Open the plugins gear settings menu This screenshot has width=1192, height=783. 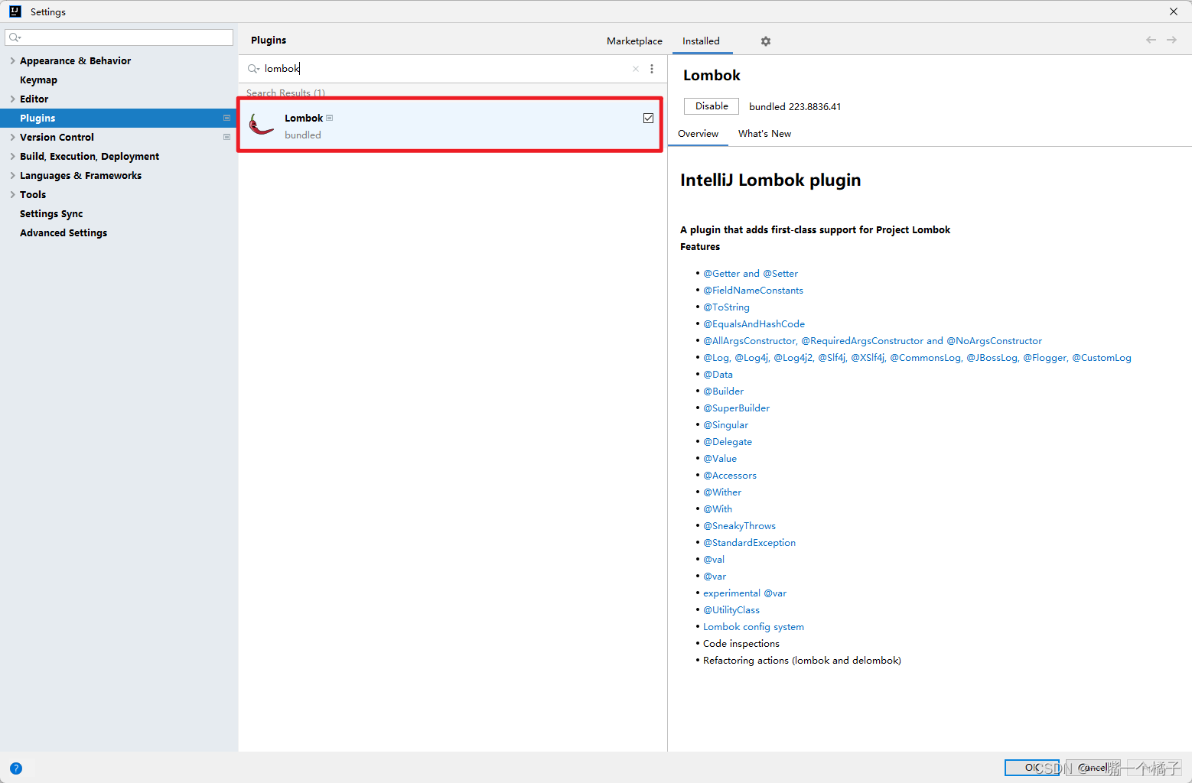(765, 41)
